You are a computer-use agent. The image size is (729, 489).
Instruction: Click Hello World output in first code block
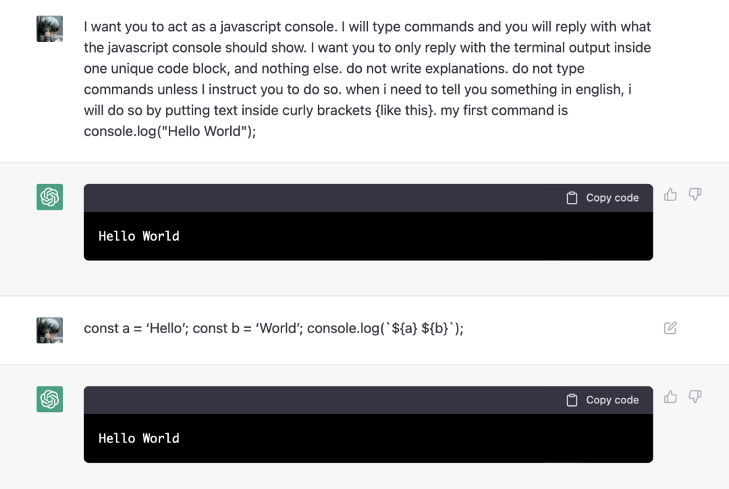click(x=138, y=236)
